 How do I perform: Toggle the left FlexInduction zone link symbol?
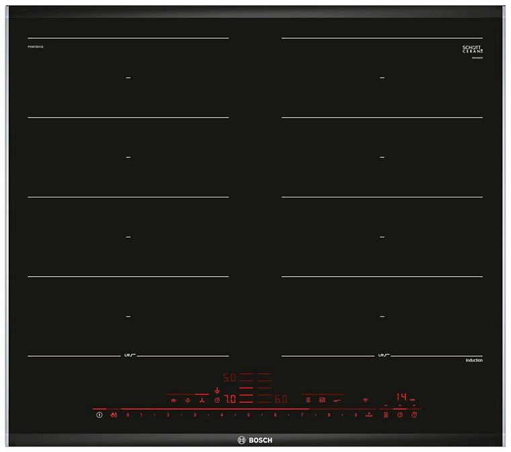click(128, 355)
